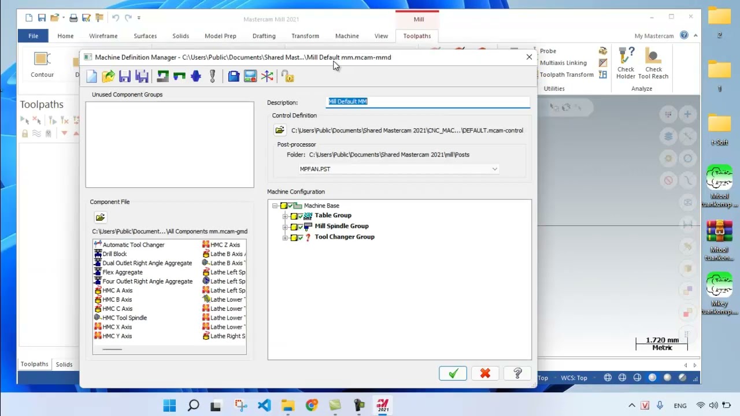The width and height of the screenshot is (740, 416).
Task: Accept with the green checkmark button
Action: [453, 374]
